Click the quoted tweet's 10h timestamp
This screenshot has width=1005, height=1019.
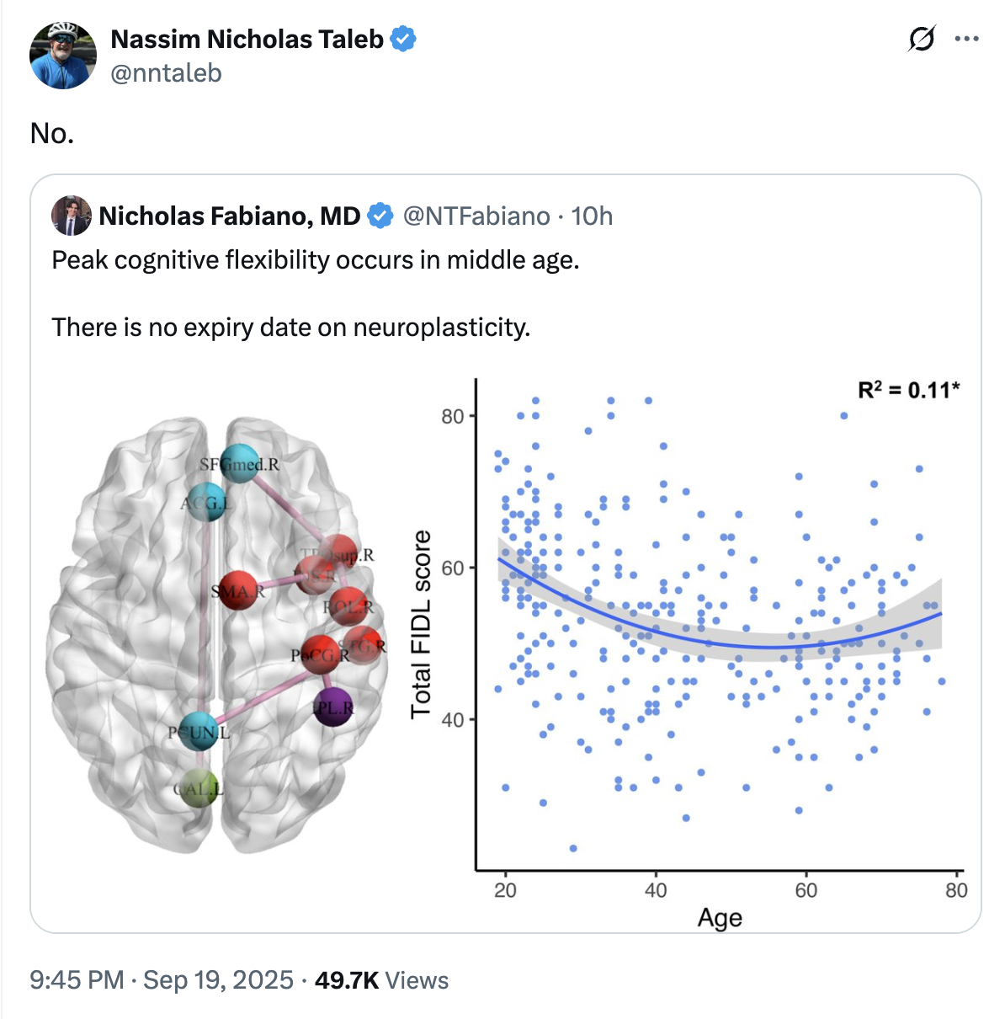click(x=592, y=216)
